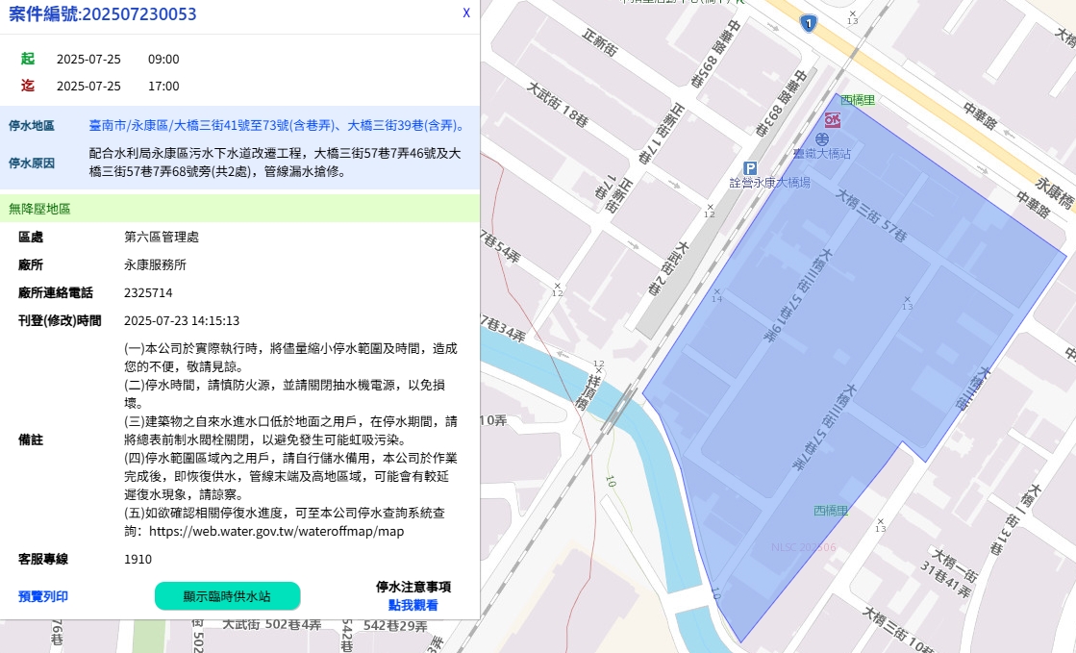Screen dimensions: 1076x653
Task: Open the 點我觀看 water outage notice link
Action: point(413,605)
